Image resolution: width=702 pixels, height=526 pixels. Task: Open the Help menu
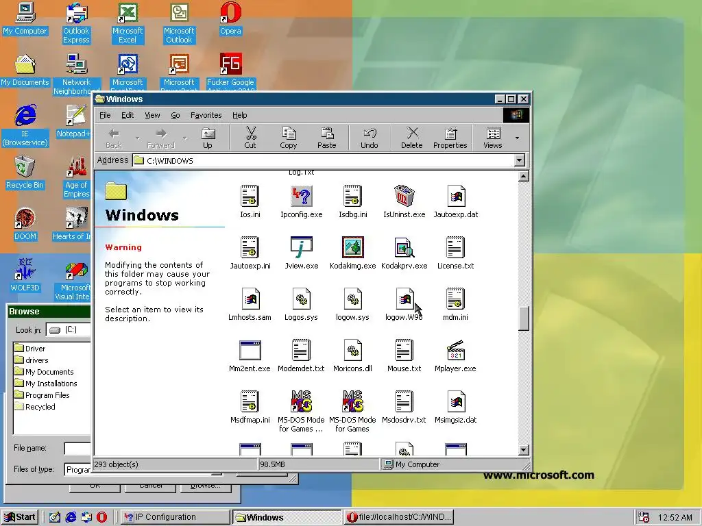click(239, 115)
